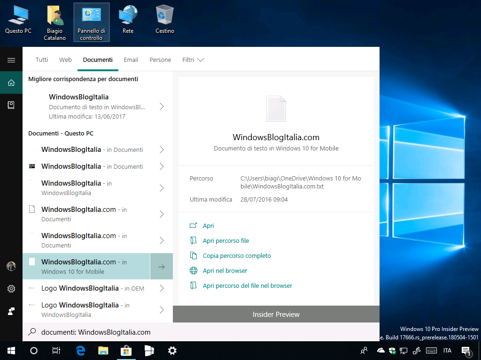Screen dimensions: 481x360
Task: Select the Cestino recycle bin icon
Action: (165, 20)
